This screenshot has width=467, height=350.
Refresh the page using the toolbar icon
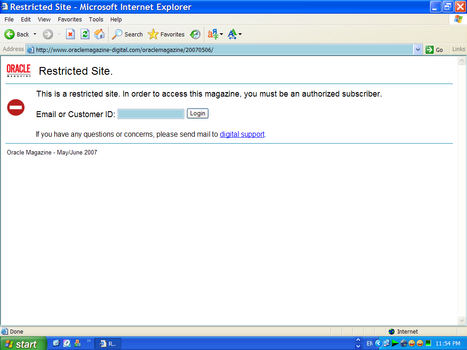(85, 34)
